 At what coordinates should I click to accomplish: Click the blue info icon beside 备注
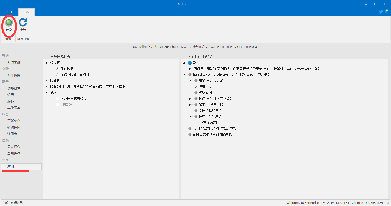pos(190,63)
